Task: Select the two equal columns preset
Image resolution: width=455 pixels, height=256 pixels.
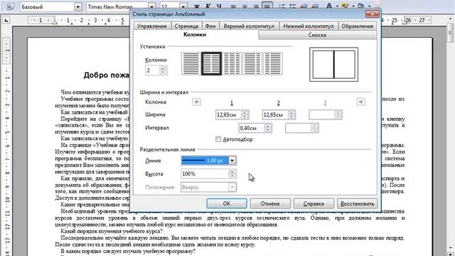Action: [x=212, y=63]
